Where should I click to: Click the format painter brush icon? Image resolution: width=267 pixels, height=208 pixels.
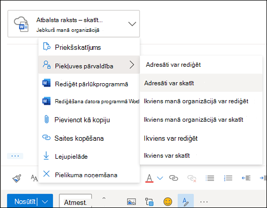point(17,178)
